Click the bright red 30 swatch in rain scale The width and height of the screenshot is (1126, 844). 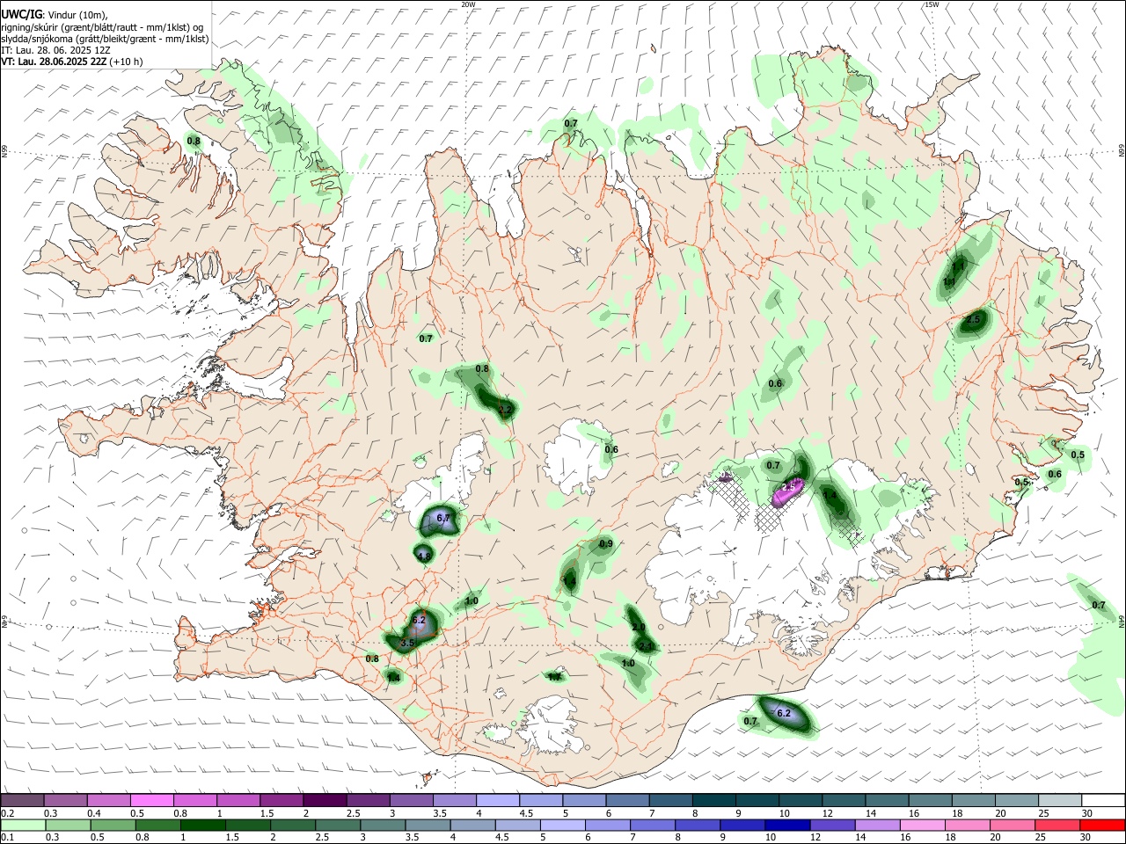(1103, 826)
